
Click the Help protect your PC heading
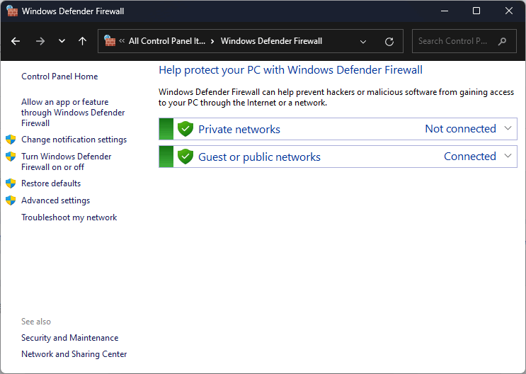click(x=290, y=70)
